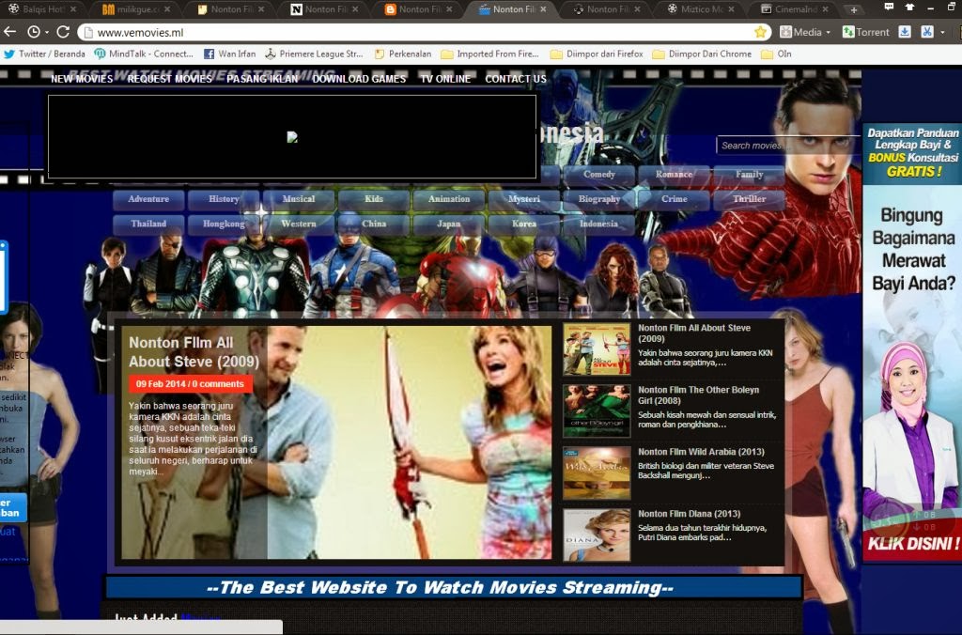Select the Family genre button
Viewport: 962px width, 635px height.
point(749,174)
